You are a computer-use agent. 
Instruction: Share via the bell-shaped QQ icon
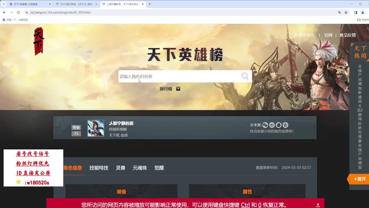pos(278,125)
